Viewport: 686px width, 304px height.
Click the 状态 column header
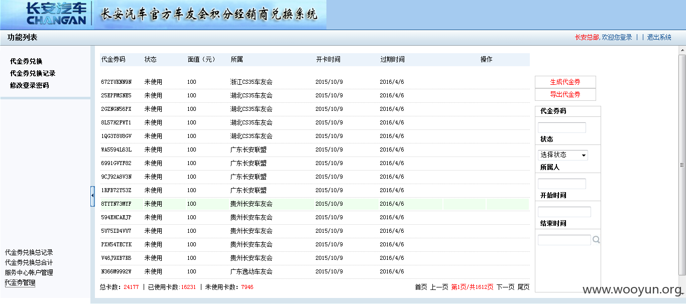coord(151,59)
